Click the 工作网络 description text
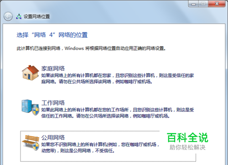This screenshot has width=228, height=165. click(x=118, y=113)
